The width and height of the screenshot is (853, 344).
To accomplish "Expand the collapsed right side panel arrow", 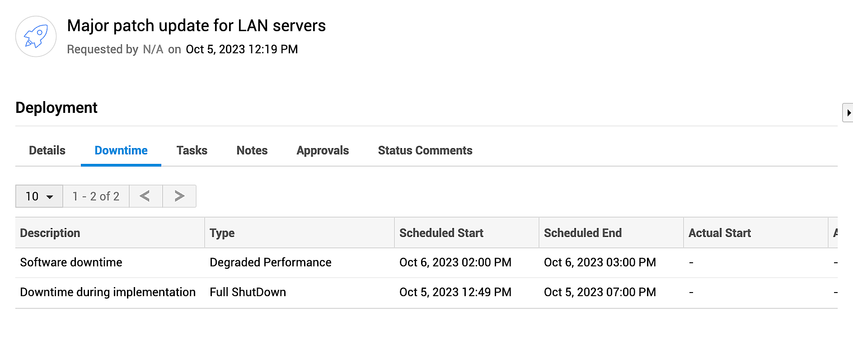I will [x=850, y=112].
